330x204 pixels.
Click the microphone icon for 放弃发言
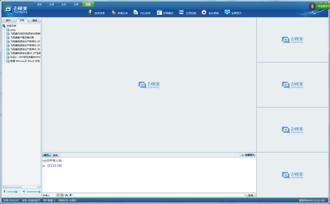pos(90,13)
